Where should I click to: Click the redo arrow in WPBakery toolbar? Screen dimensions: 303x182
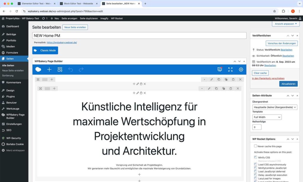[81, 69]
